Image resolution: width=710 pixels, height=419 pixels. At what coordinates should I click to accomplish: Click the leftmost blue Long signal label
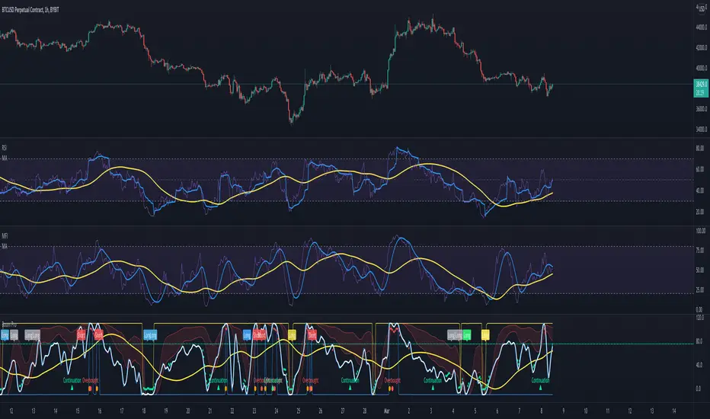coord(5,334)
